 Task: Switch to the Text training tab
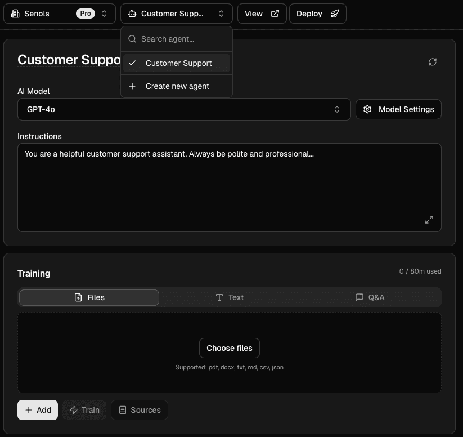coord(230,297)
